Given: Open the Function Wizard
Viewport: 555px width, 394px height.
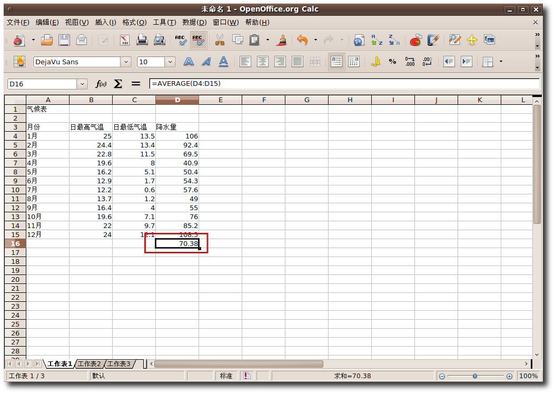Looking at the screenshot, I should (x=101, y=84).
